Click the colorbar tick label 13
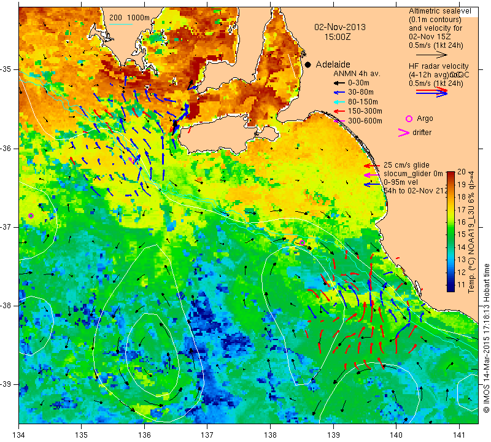 point(462,260)
